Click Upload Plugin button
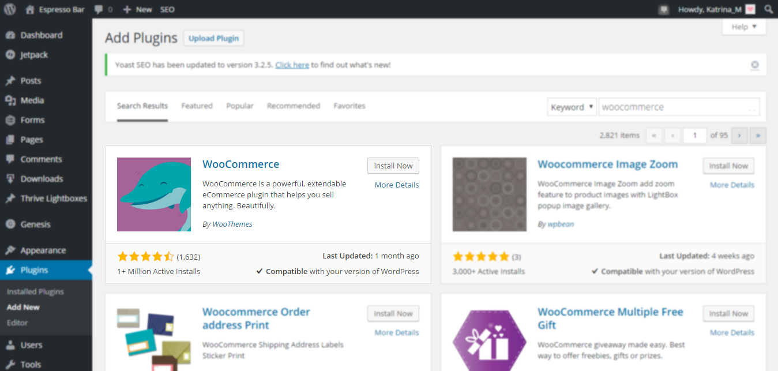Viewport: 778px width, 371px height. [213, 39]
